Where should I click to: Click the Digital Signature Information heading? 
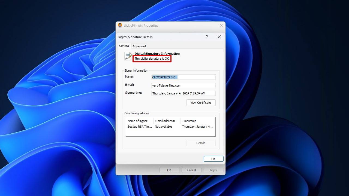tap(157, 54)
